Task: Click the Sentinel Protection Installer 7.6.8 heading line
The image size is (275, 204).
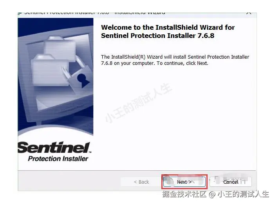Action: pos(157,36)
